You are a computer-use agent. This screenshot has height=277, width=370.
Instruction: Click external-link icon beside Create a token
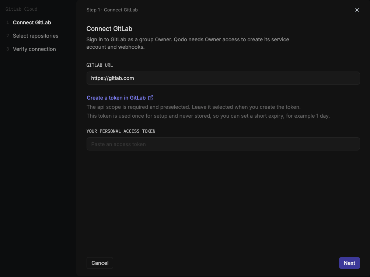151,98
